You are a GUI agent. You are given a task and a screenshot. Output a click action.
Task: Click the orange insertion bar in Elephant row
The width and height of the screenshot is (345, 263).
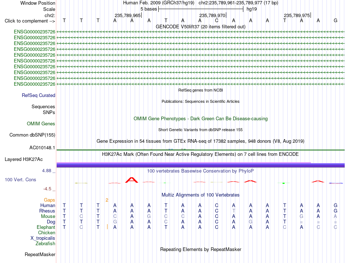click(107, 227)
